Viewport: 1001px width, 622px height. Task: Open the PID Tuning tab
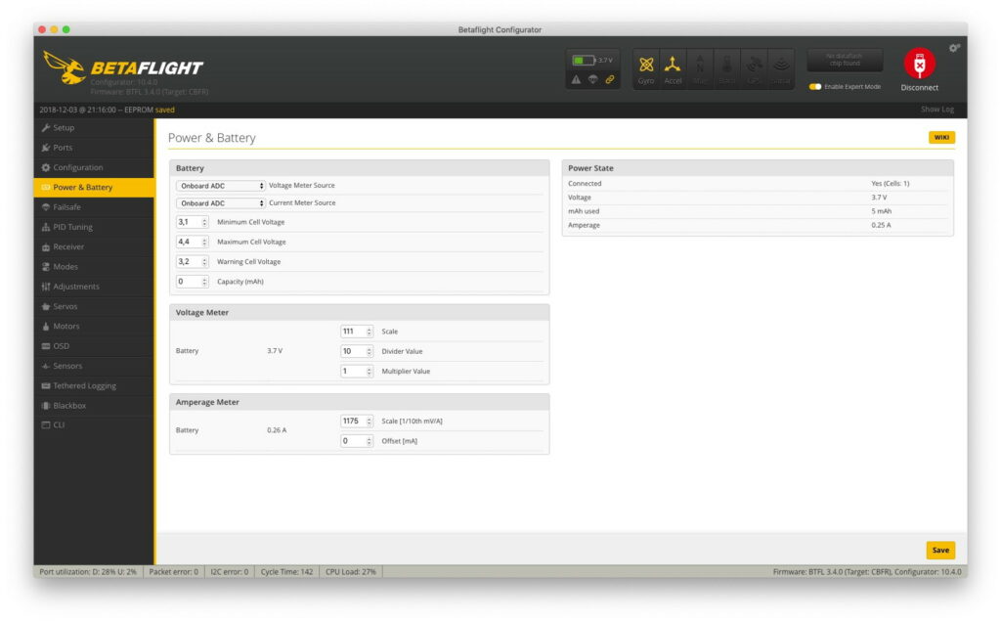(72, 227)
